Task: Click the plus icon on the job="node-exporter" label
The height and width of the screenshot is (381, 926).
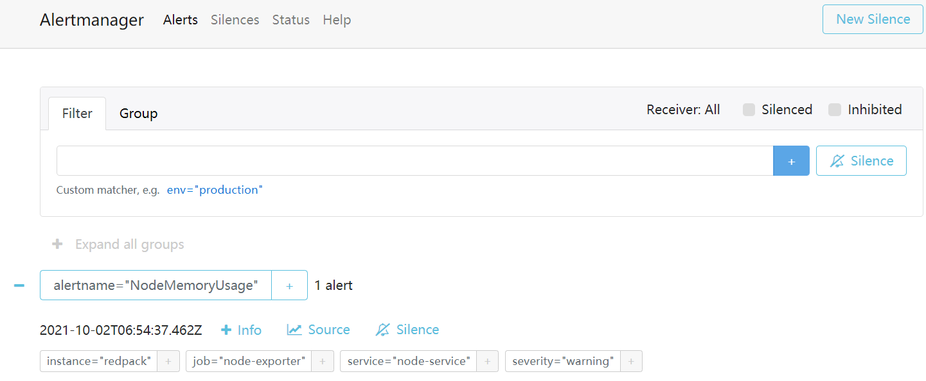Action: (x=322, y=361)
